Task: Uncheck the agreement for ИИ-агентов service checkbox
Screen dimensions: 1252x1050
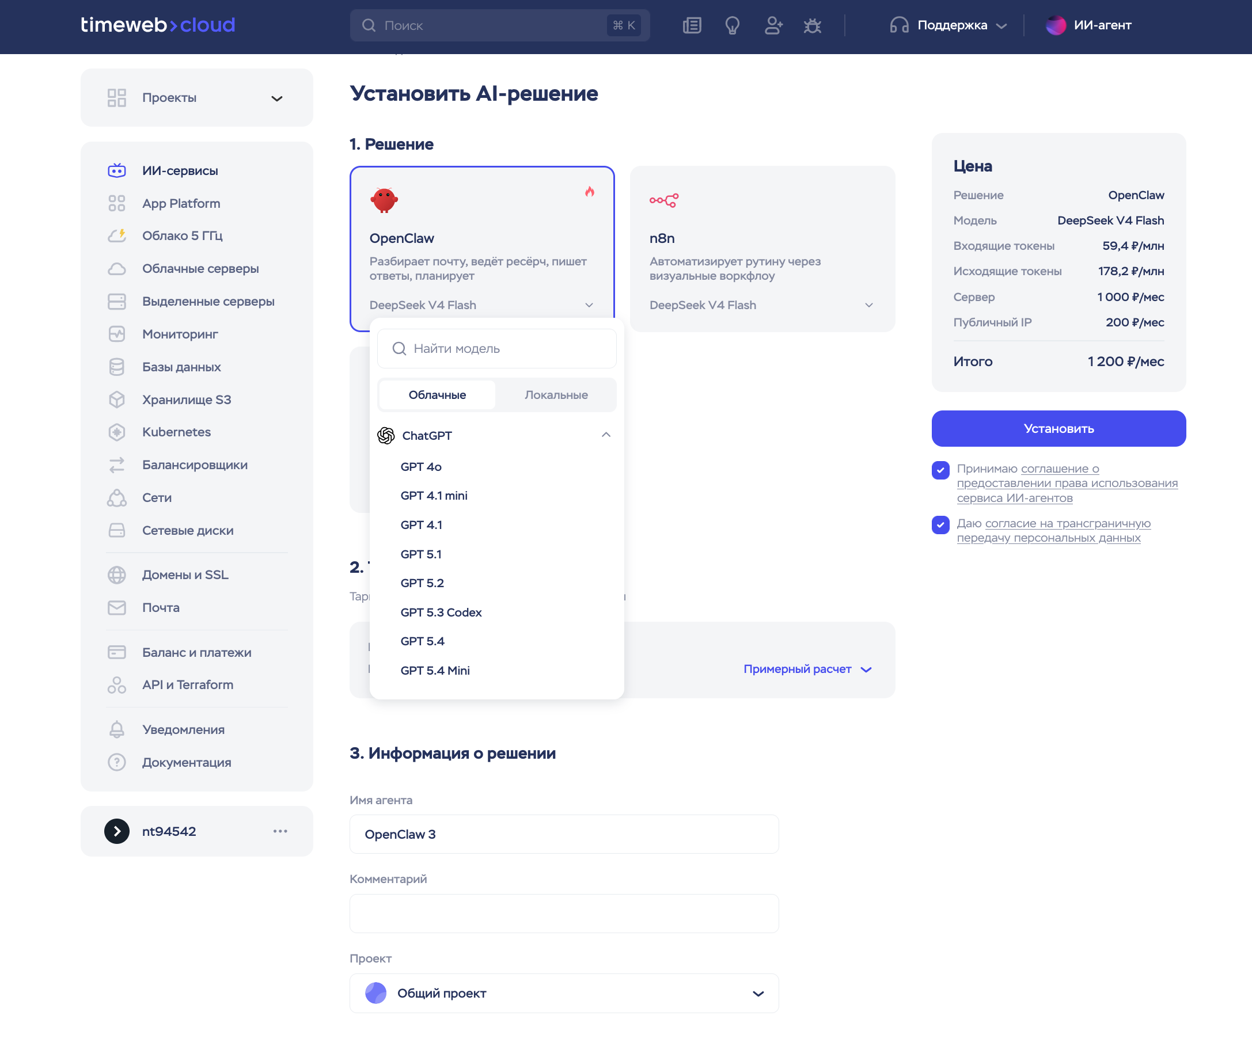Action: [940, 470]
